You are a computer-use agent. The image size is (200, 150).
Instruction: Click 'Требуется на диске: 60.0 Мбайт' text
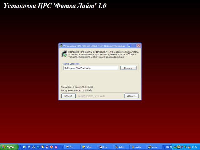(x=77, y=87)
